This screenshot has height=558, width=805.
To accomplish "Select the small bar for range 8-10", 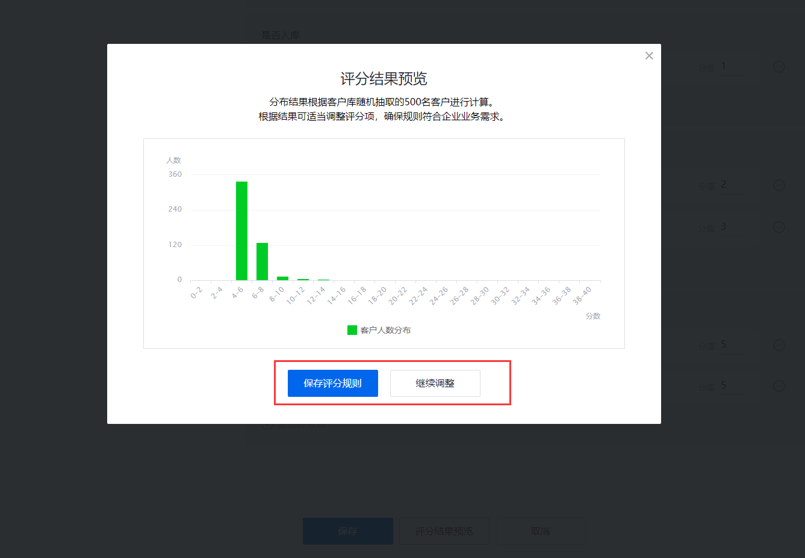I will click(282, 278).
